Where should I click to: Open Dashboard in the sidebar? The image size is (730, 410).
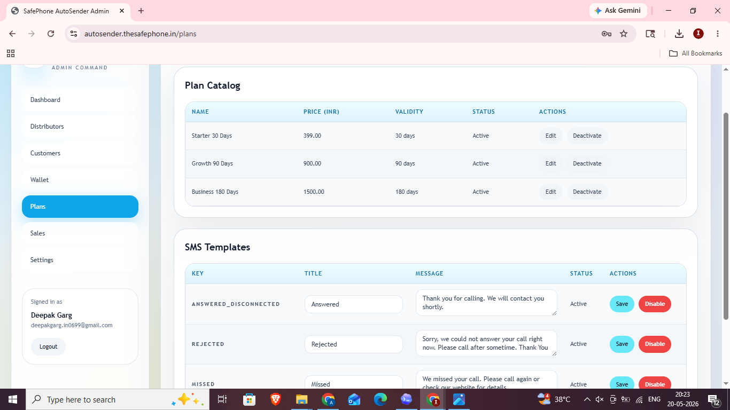tap(80, 100)
